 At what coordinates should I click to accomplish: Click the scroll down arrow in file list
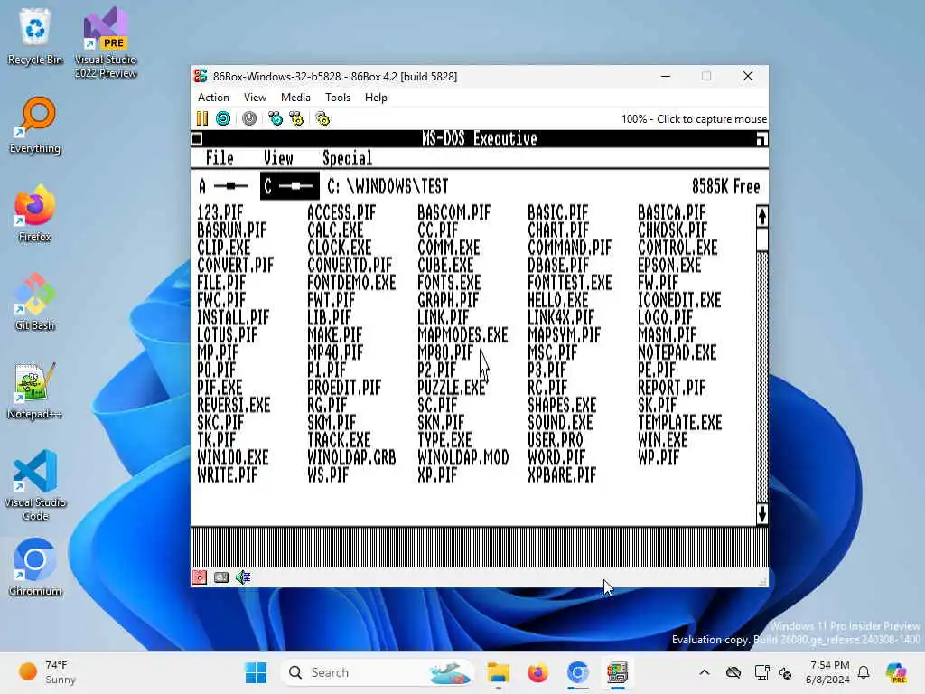pos(762,514)
